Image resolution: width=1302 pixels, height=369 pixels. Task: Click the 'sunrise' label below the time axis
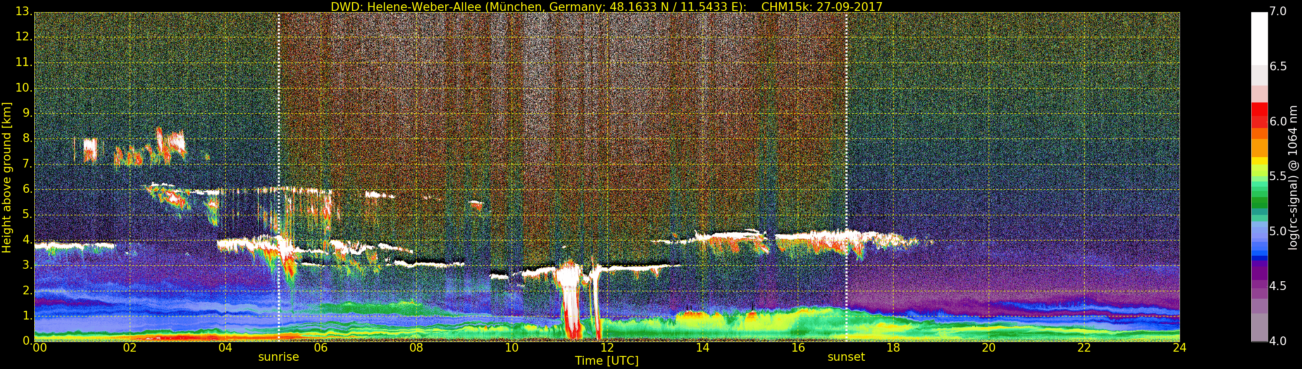click(279, 357)
